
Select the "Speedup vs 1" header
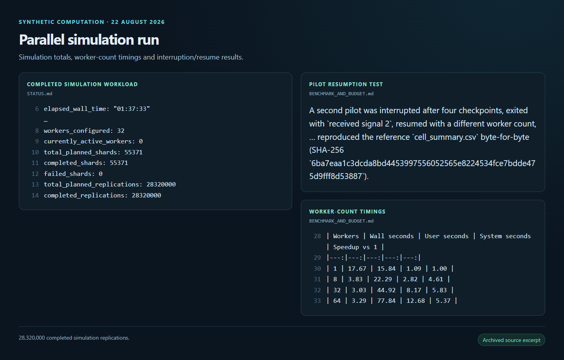[x=355, y=247]
